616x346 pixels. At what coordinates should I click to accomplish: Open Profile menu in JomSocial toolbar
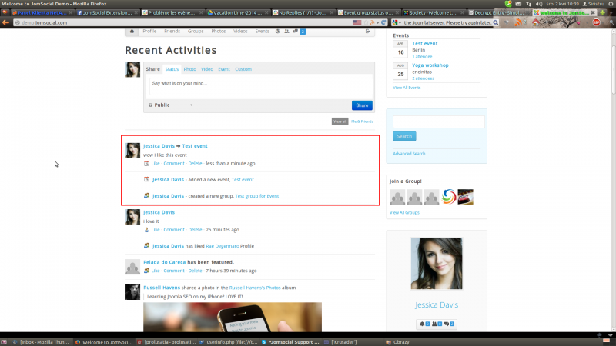point(149,32)
